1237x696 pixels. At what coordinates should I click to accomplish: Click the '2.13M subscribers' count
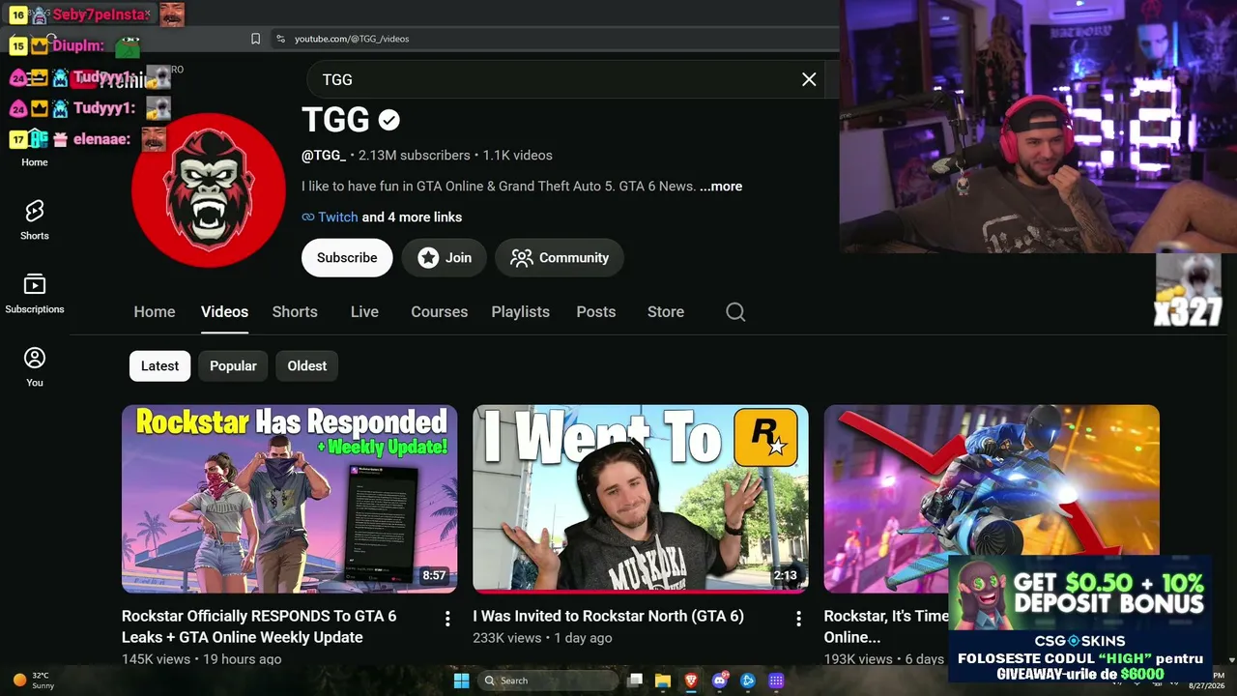(x=415, y=156)
